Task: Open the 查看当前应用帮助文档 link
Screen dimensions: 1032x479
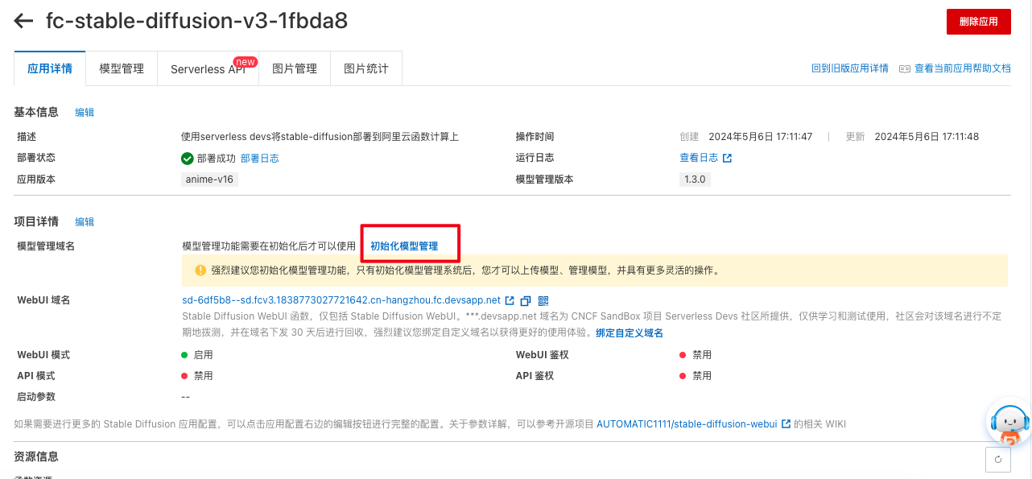Action: (x=962, y=68)
